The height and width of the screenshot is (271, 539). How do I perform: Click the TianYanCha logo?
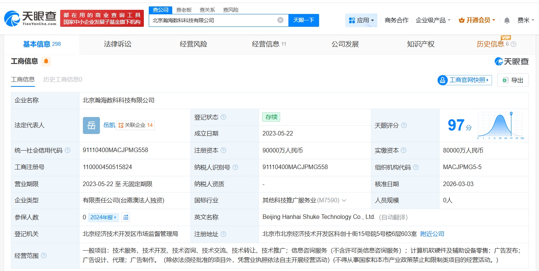(x=30, y=18)
